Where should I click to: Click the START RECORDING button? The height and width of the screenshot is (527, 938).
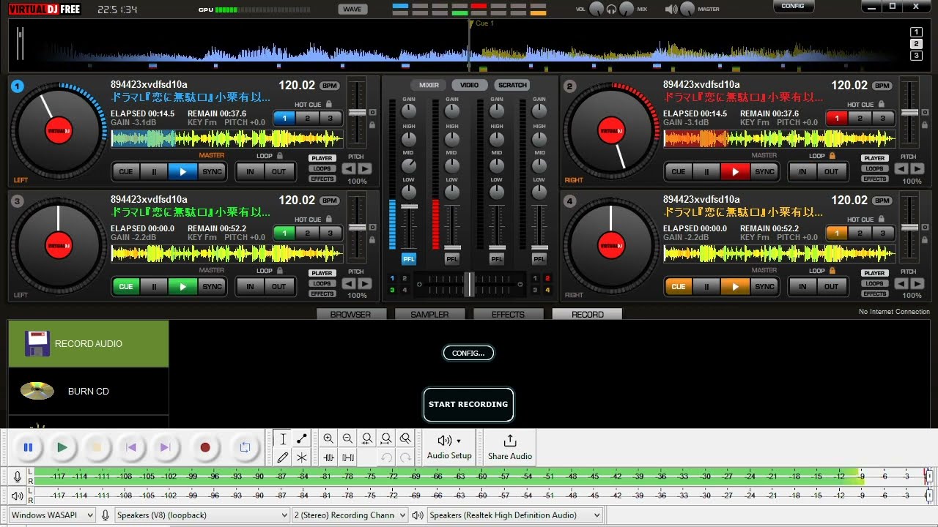468,404
